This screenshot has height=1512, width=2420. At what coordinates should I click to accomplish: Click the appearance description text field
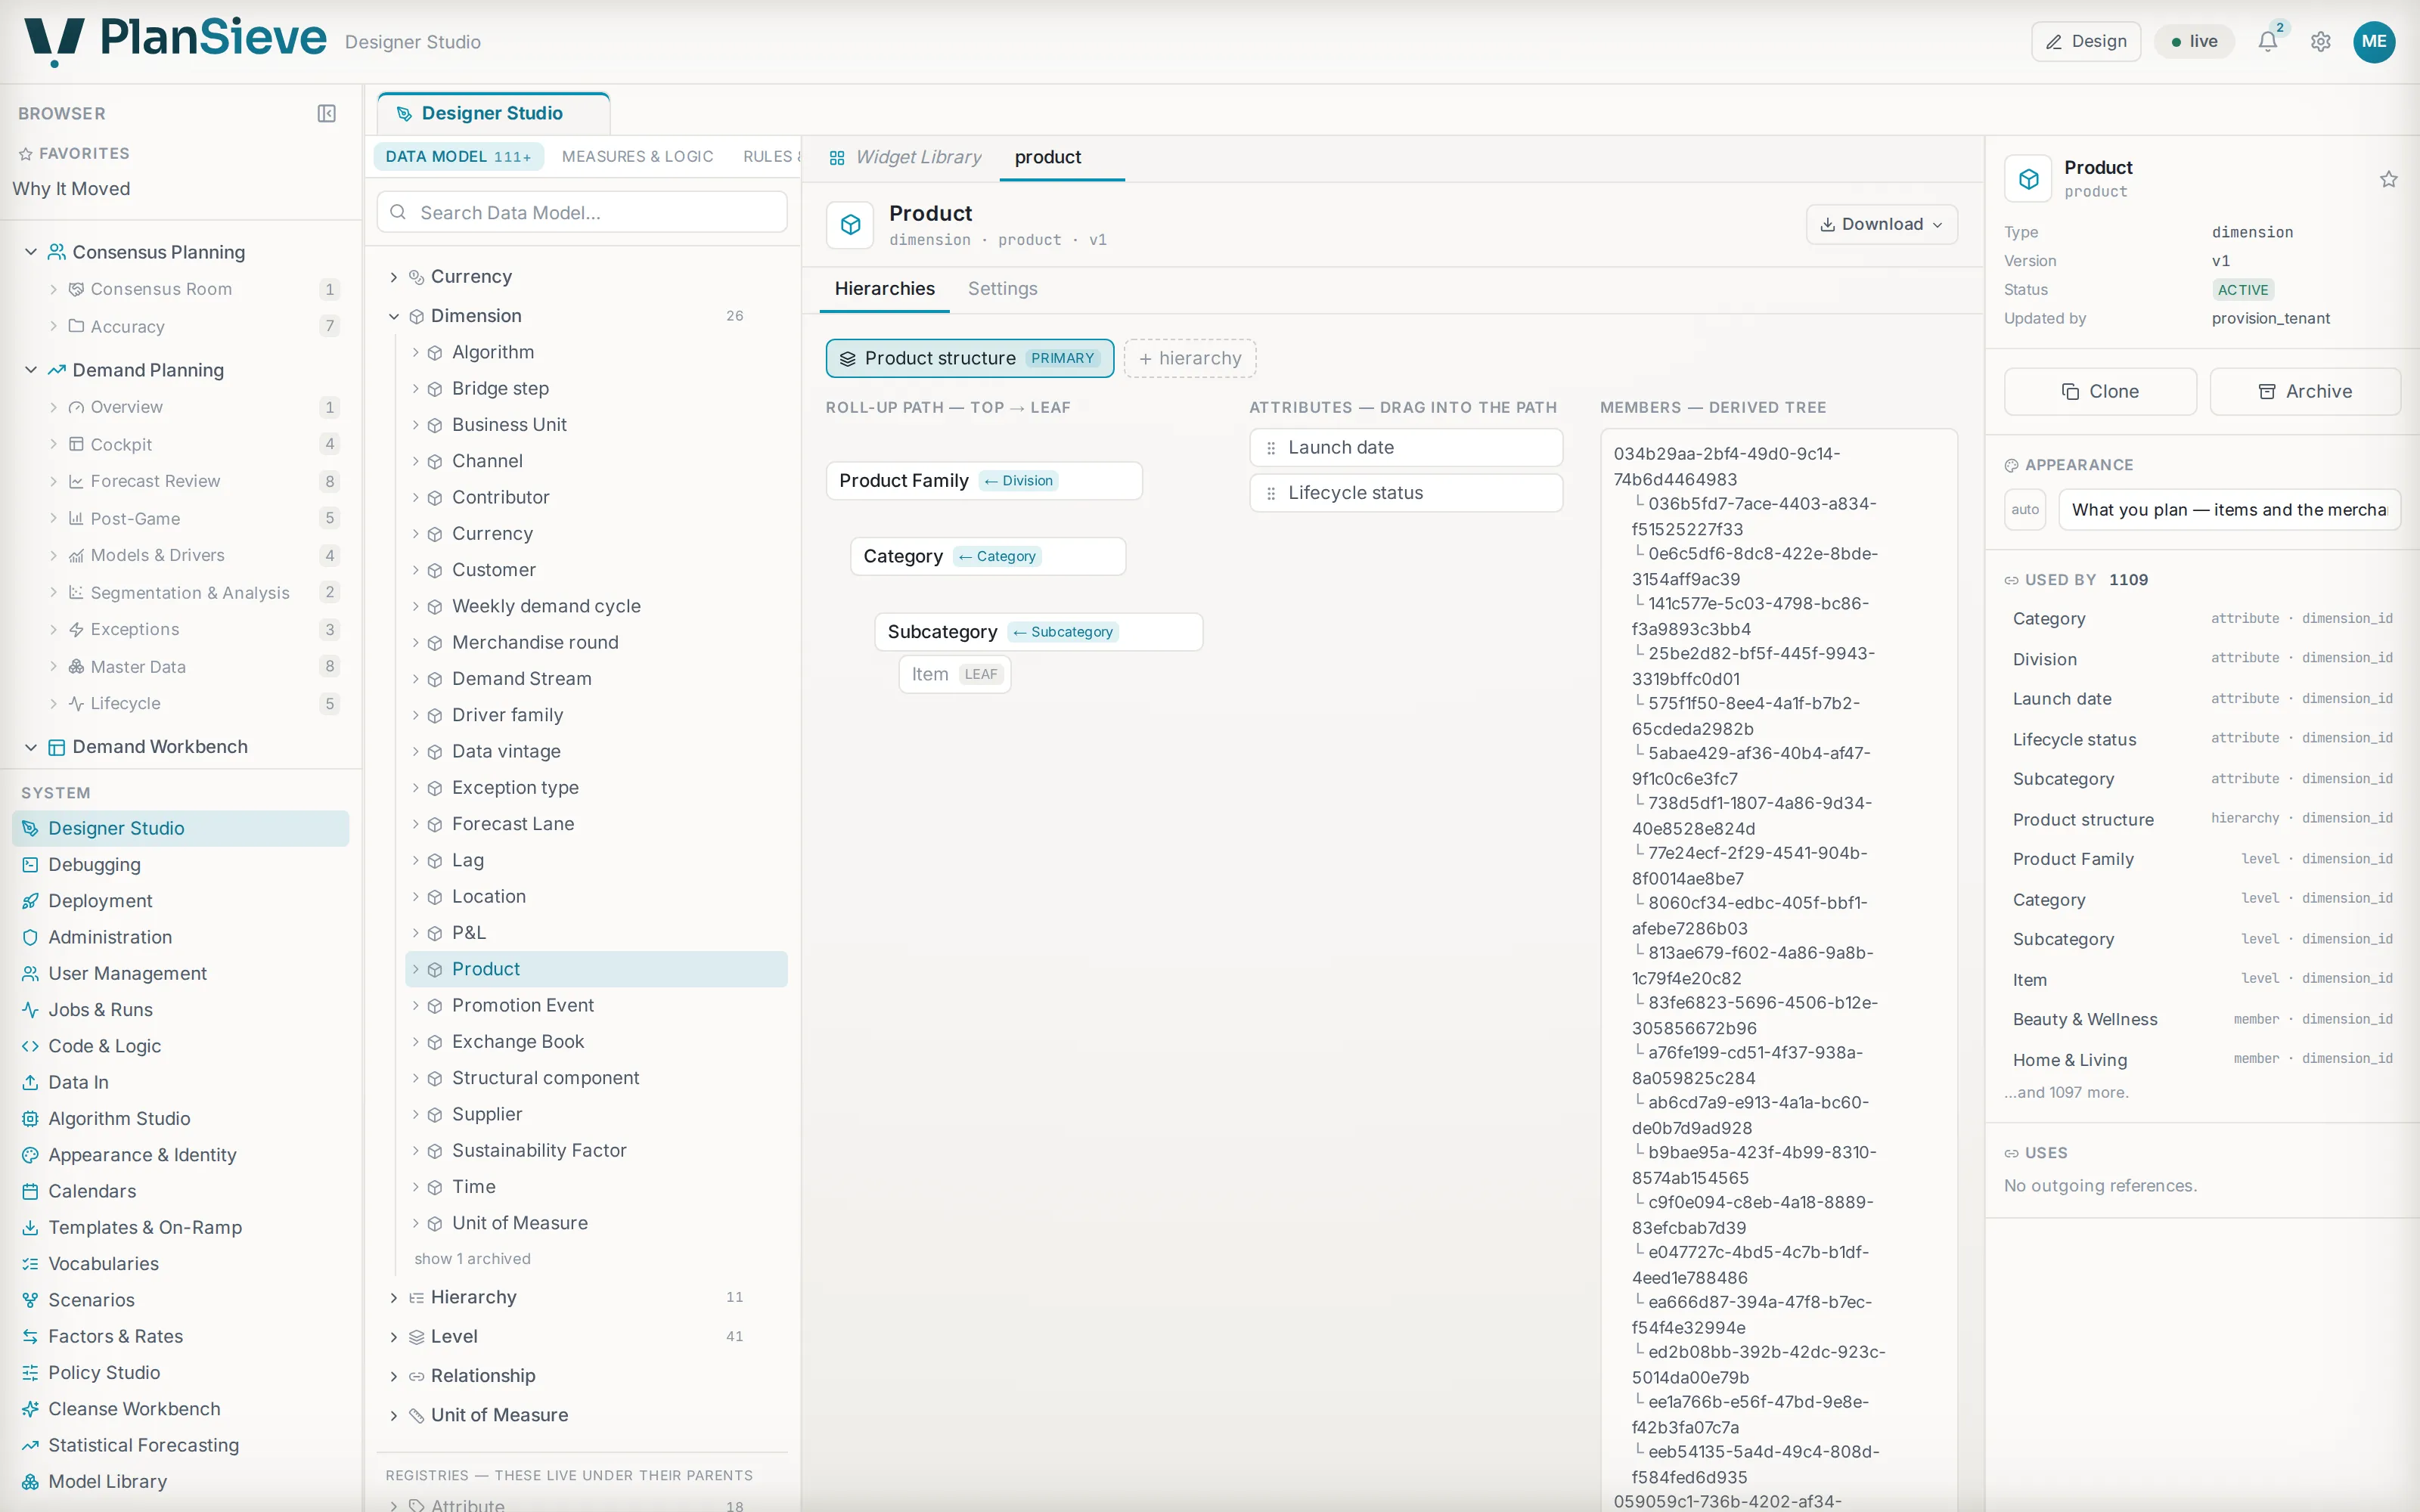click(x=2229, y=509)
